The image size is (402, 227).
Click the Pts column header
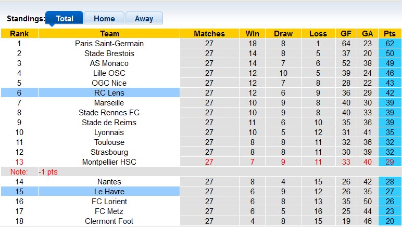point(390,34)
